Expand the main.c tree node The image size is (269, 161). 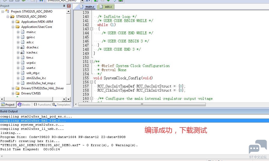18,32
